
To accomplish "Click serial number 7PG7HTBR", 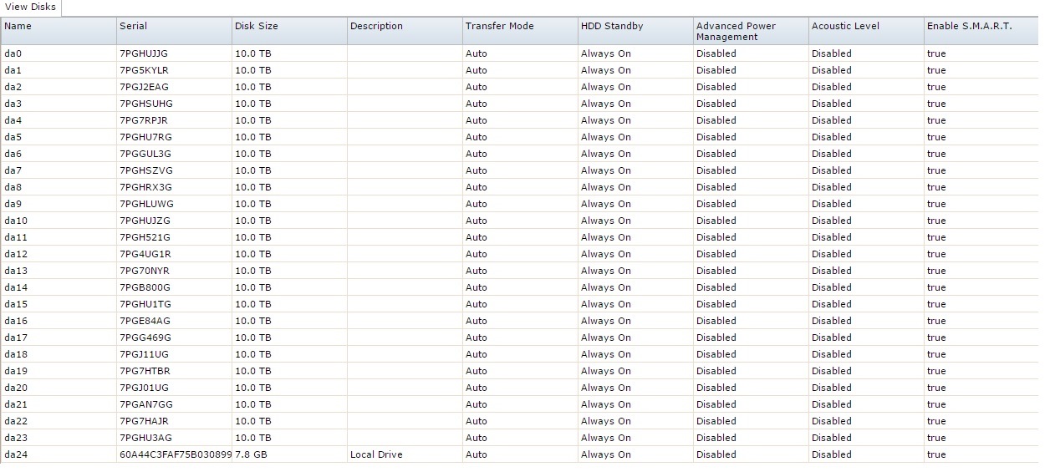I will [x=145, y=371].
